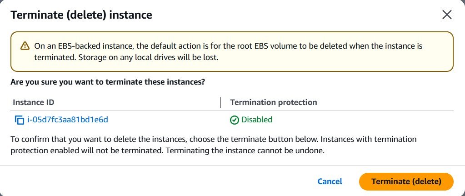Click the divider between the column headers
This screenshot has width=465, height=196.
tap(220, 102)
